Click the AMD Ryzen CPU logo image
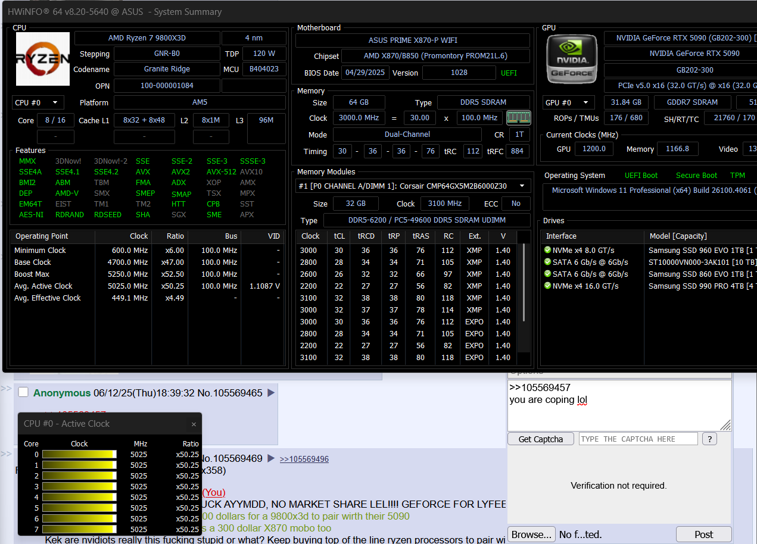 click(x=43, y=58)
